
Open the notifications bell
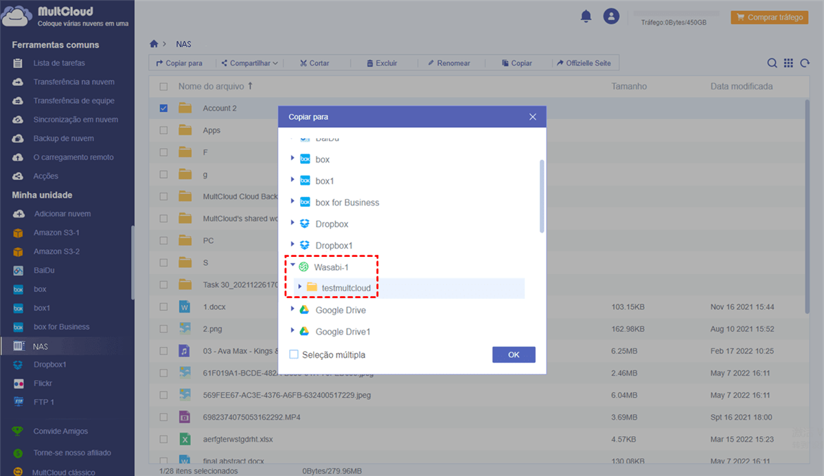click(x=586, y=16)
